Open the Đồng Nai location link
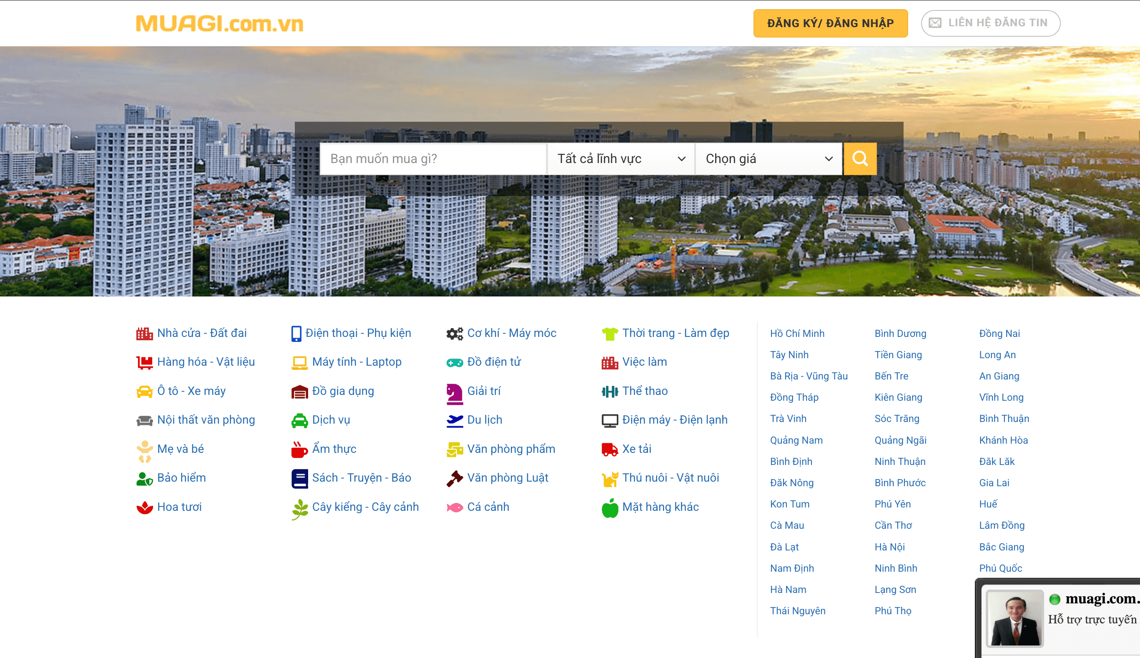 [x=999, y=334]
